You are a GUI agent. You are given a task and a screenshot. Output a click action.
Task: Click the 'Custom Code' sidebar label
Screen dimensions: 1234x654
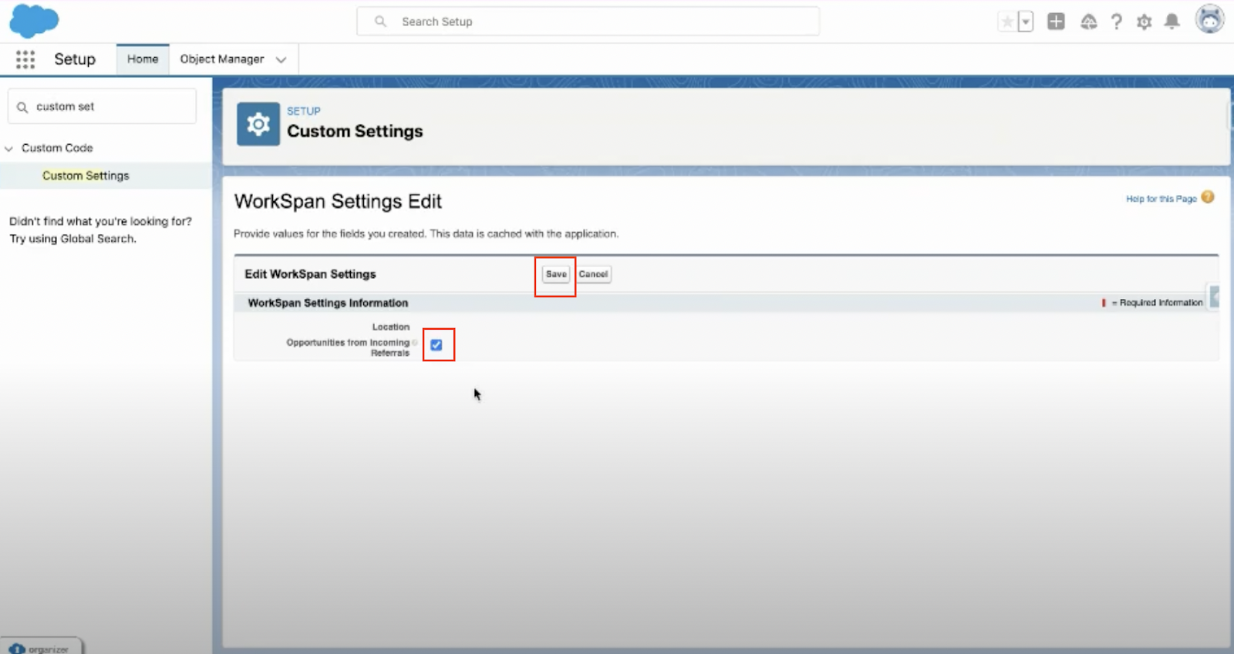(57, 148)
